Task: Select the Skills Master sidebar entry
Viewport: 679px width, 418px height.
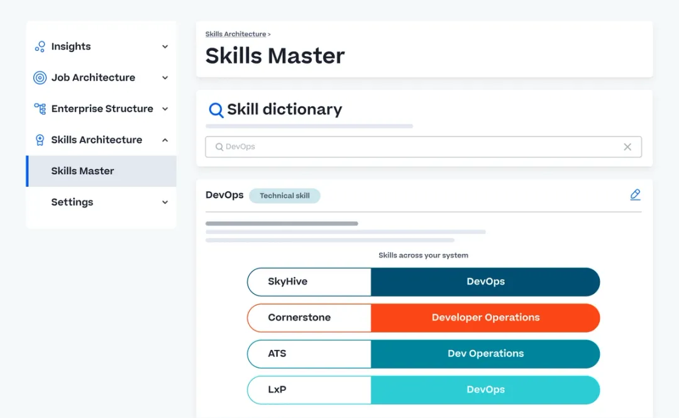Action: [101, 171]
